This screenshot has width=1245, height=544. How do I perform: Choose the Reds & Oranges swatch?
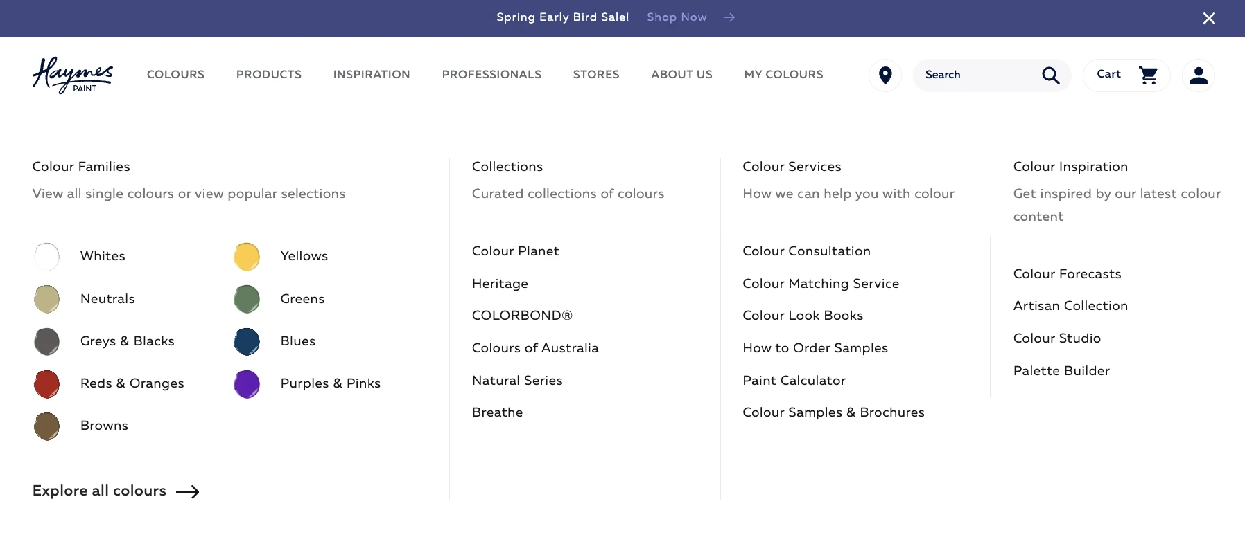coord(46,384)
